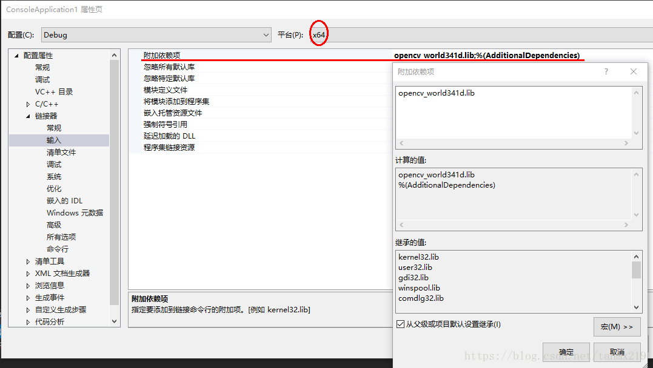Select the Windows 元数据 item
Viewport: 653px width, 368px height.
[x=75, y=212]
